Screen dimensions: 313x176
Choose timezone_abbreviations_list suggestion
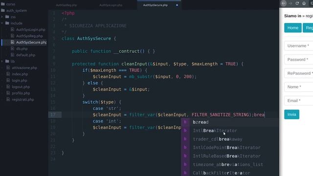230,165
